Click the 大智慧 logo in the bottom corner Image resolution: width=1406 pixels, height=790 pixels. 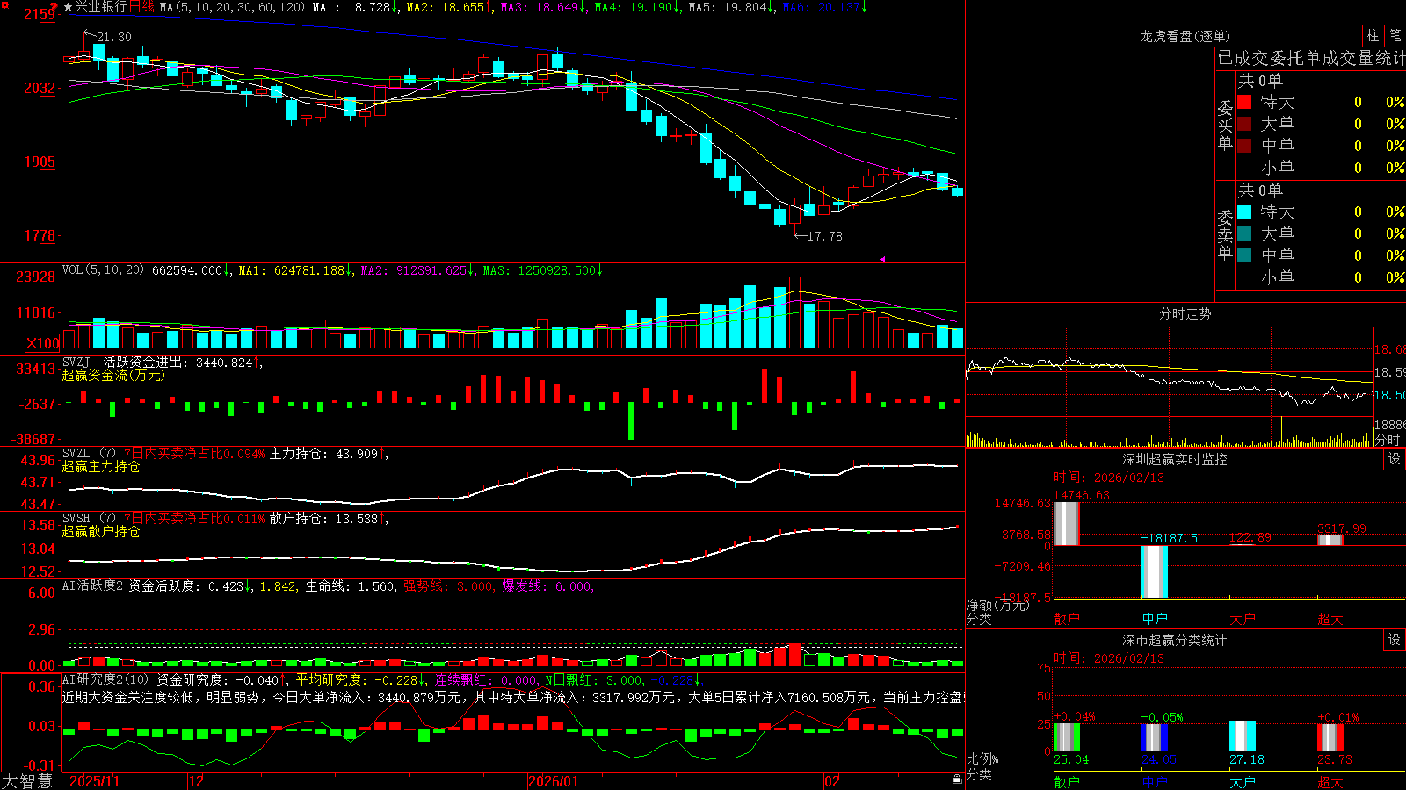[x=27, y=781]
